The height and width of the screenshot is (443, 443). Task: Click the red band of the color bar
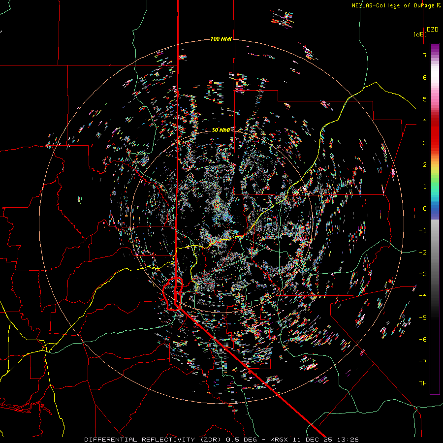[435, 133]
